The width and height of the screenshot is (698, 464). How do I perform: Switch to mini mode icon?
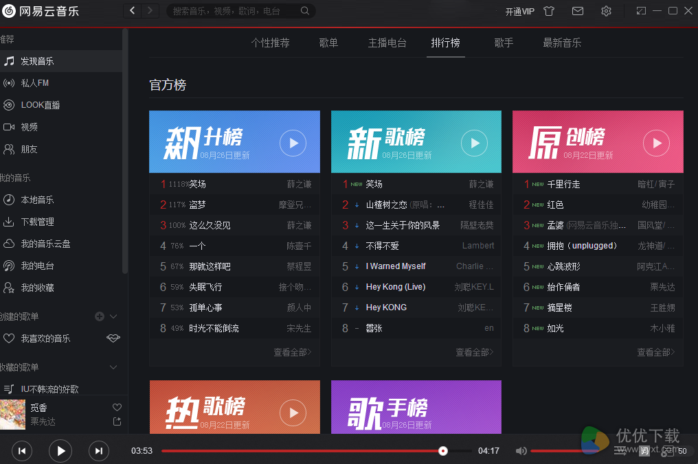click(641, 11)
